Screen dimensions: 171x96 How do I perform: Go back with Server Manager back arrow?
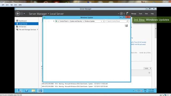18,14
